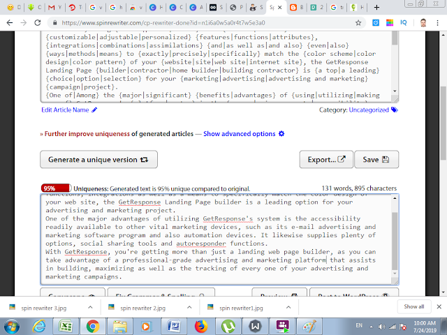Open File Explorer folder from taskbar
Image resolution: width=447 pixels, height=335 pixels.
pos(119,327)
